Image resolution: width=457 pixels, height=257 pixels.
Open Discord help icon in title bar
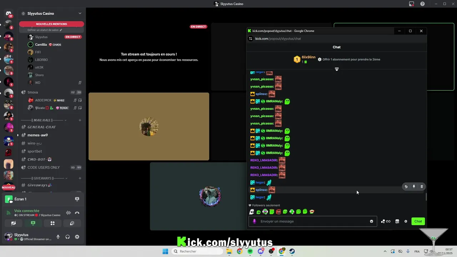click(423, 4)
